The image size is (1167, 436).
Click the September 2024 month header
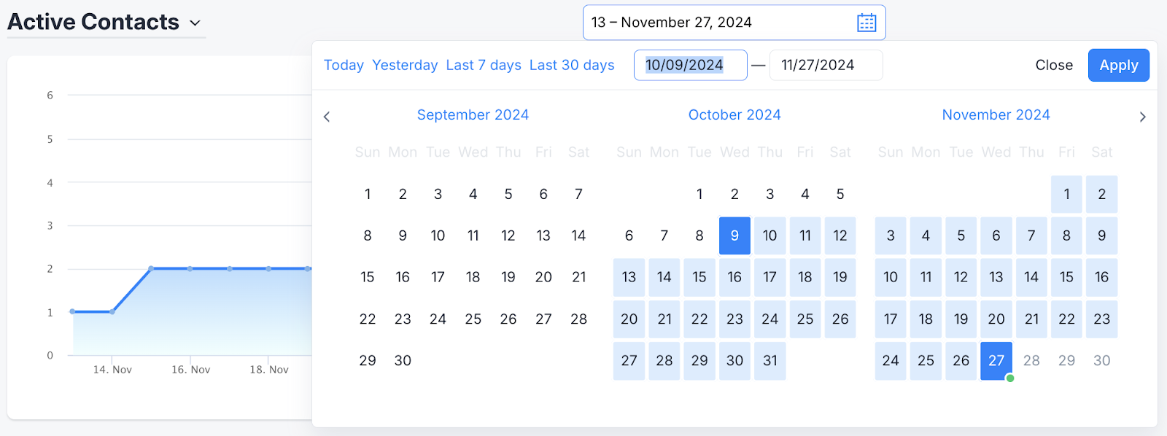point(473,114)
